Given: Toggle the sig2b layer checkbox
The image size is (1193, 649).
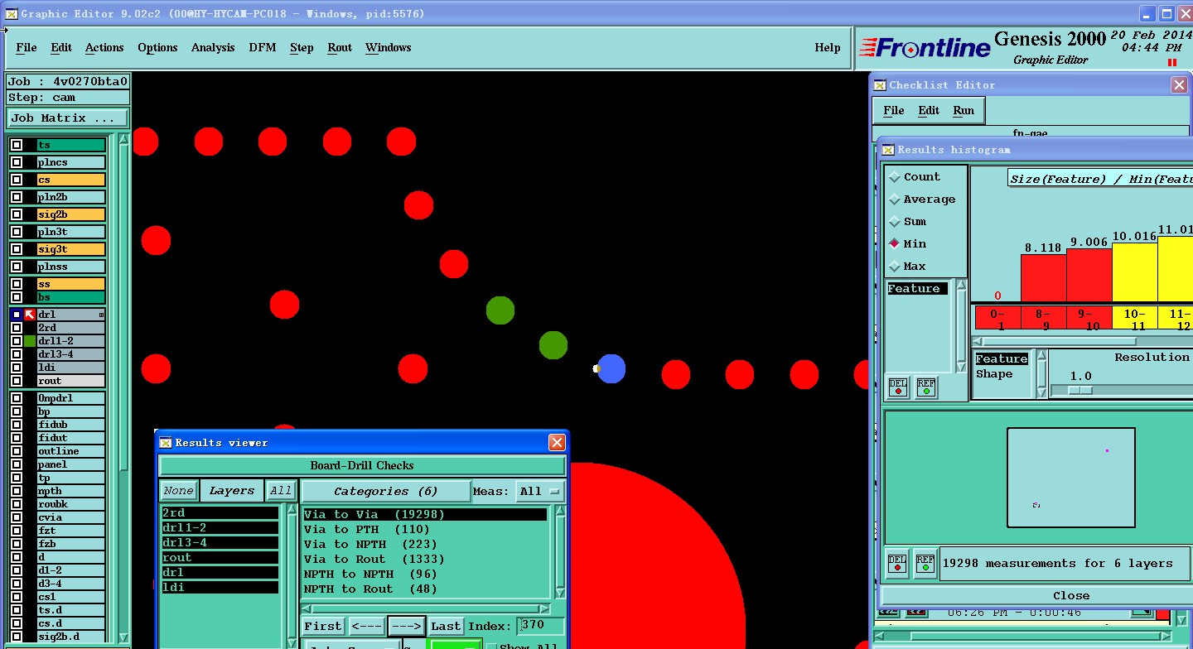Looking at the screenshot, I should click(16, 214).
